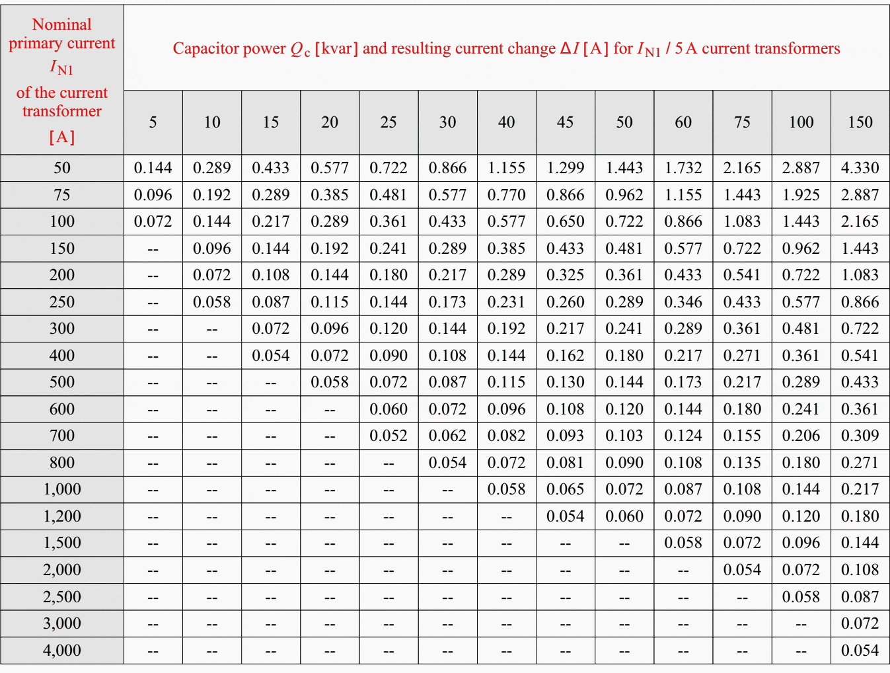Select the 5 kvar column header
The image size is (890, 673).
coord(153,122)
